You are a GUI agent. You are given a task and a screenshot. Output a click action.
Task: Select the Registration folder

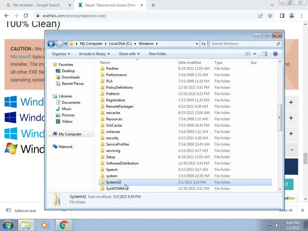[x=115, y=100]
